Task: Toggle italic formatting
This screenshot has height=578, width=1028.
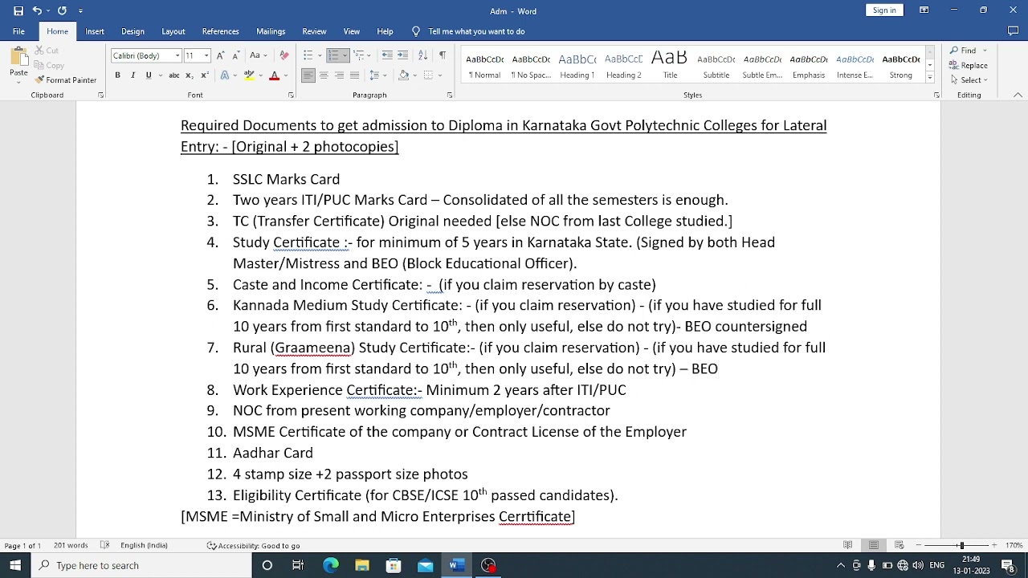Action: [x=133, y=75]
